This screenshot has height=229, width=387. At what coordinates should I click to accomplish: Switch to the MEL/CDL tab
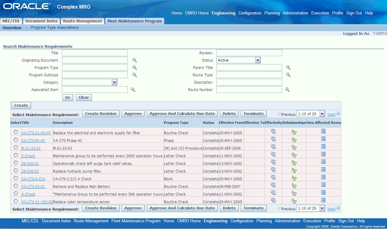click(x=11, y=21)
